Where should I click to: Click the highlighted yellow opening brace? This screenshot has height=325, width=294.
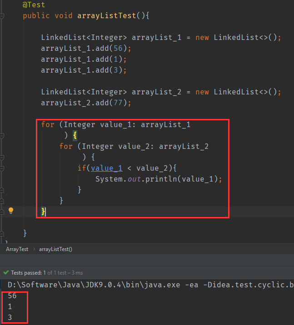tap(75, 136)
